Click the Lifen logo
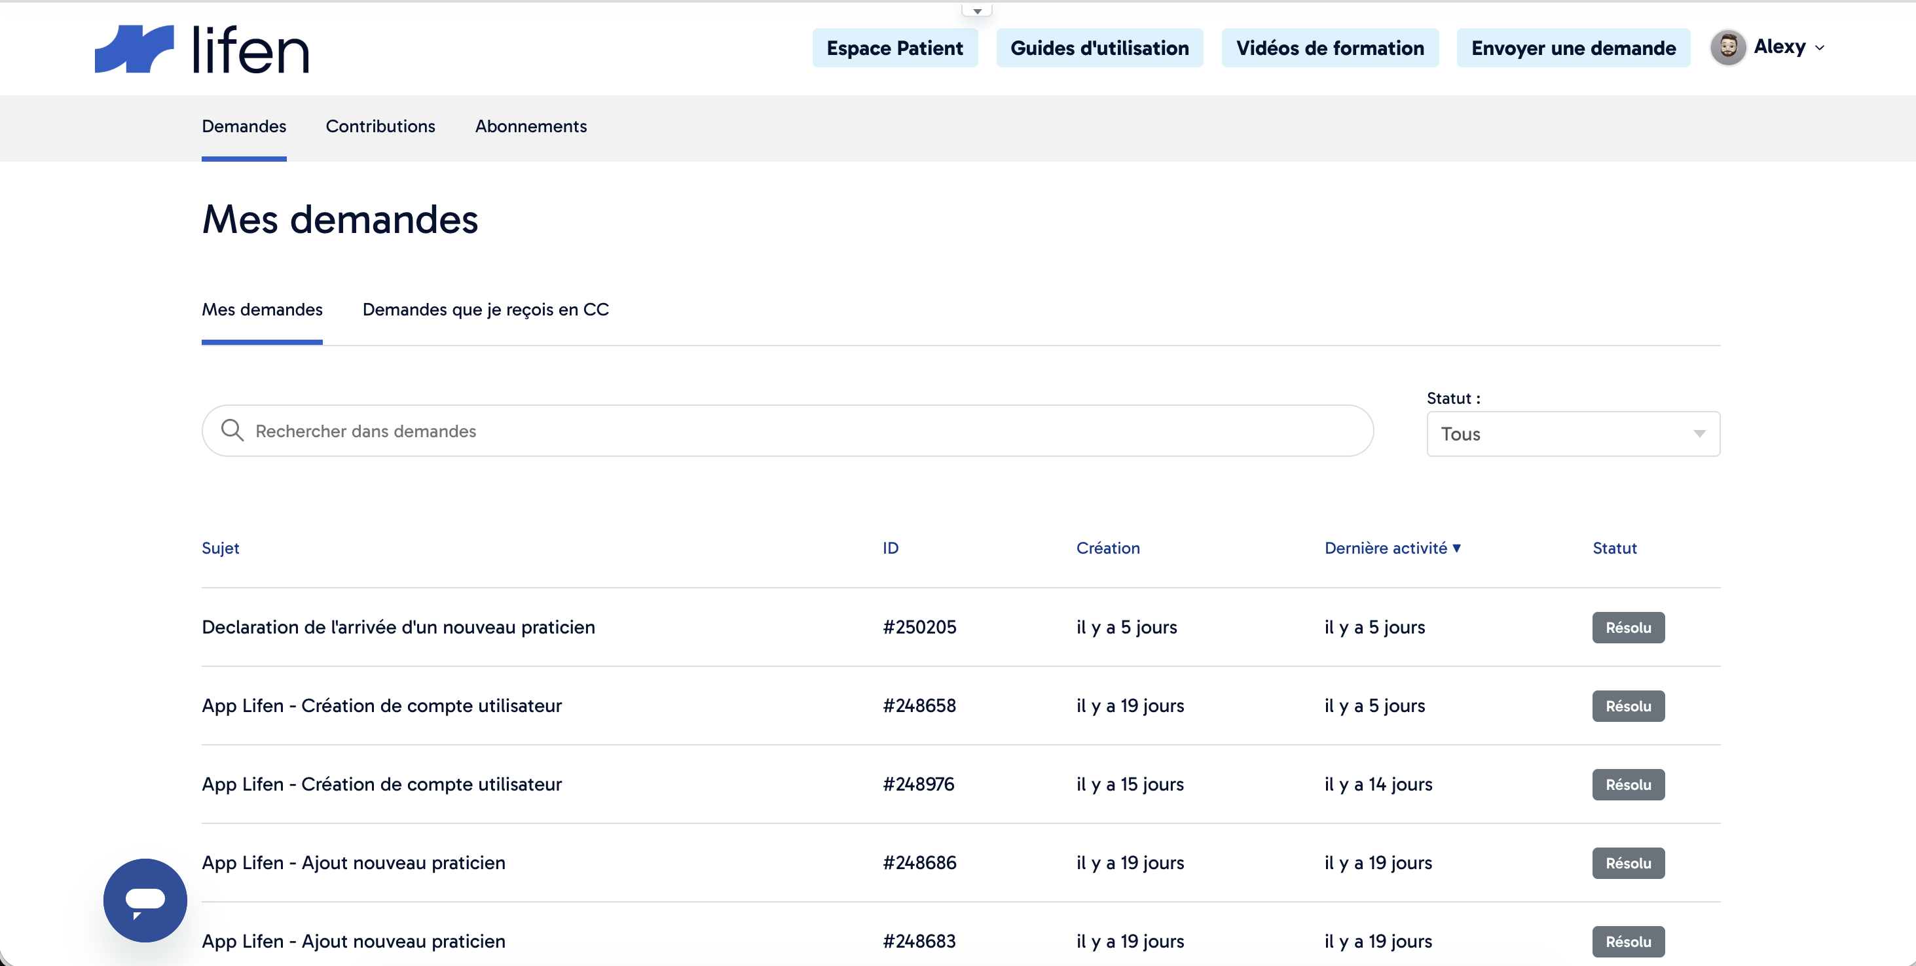The width and height of the screenshot is (1916, 966). click(x=202, y=49)
